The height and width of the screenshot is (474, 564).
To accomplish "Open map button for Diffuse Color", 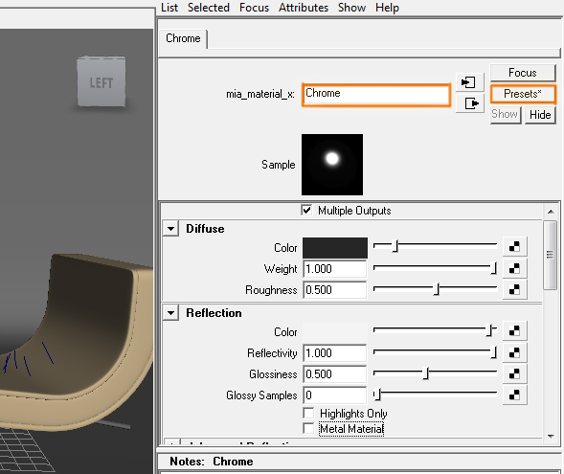I will coord(514,247).
